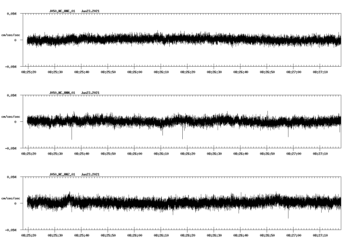Select the 08:25:20 time label on HNE plot
Screen dimensions: 360x245
[x=29, y=72]
